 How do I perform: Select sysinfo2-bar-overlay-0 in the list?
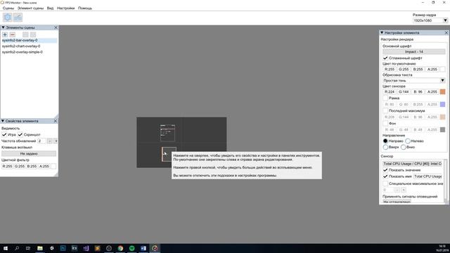click(29, 41)
